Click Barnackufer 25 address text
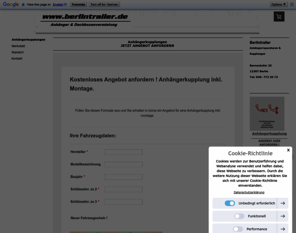Screen dimensions: 296x233 (x=261, y=66)
